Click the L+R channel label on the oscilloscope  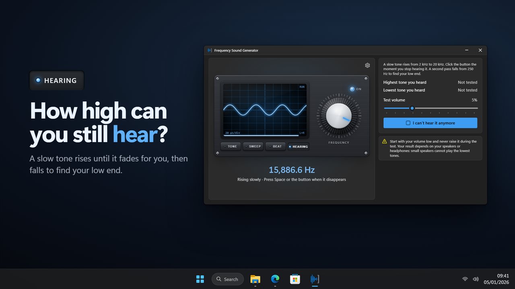click(302, 132)
